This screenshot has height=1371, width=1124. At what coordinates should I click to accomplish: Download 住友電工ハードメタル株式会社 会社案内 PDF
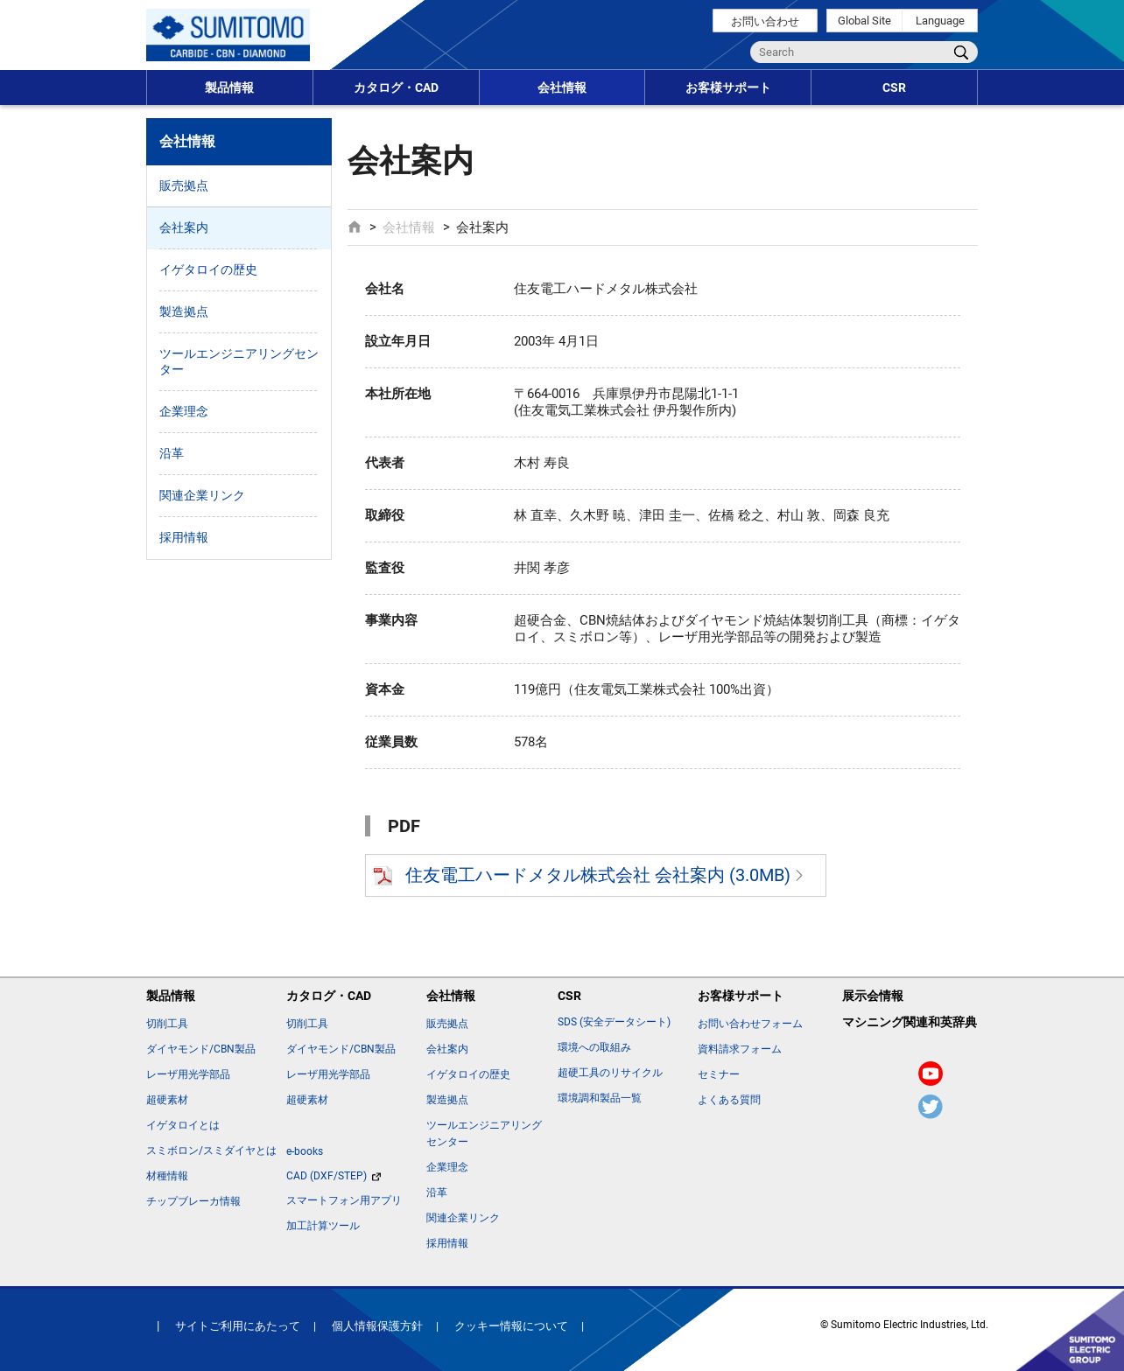click(x=595, y=875)
